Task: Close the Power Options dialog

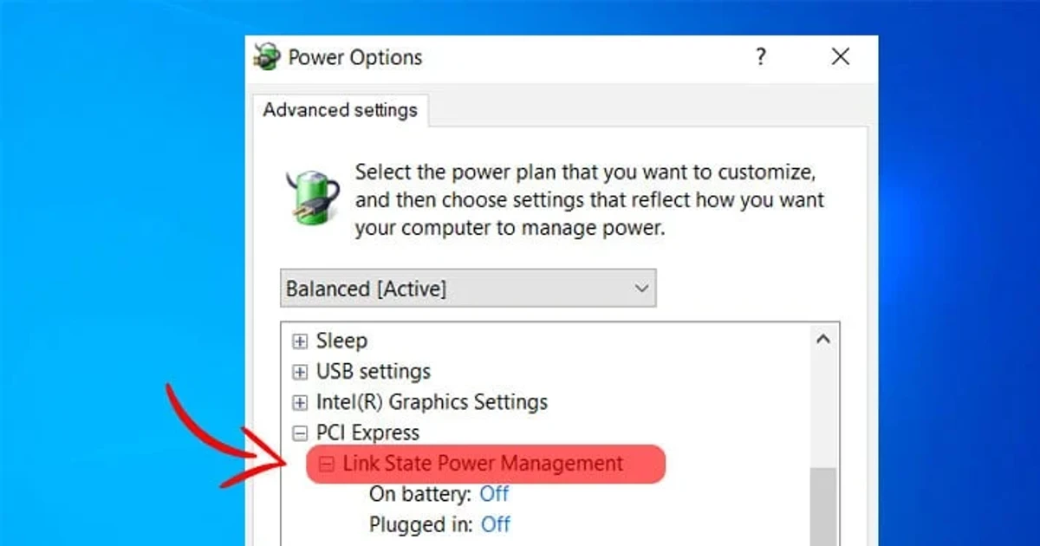Action: [x=840, y=57]
